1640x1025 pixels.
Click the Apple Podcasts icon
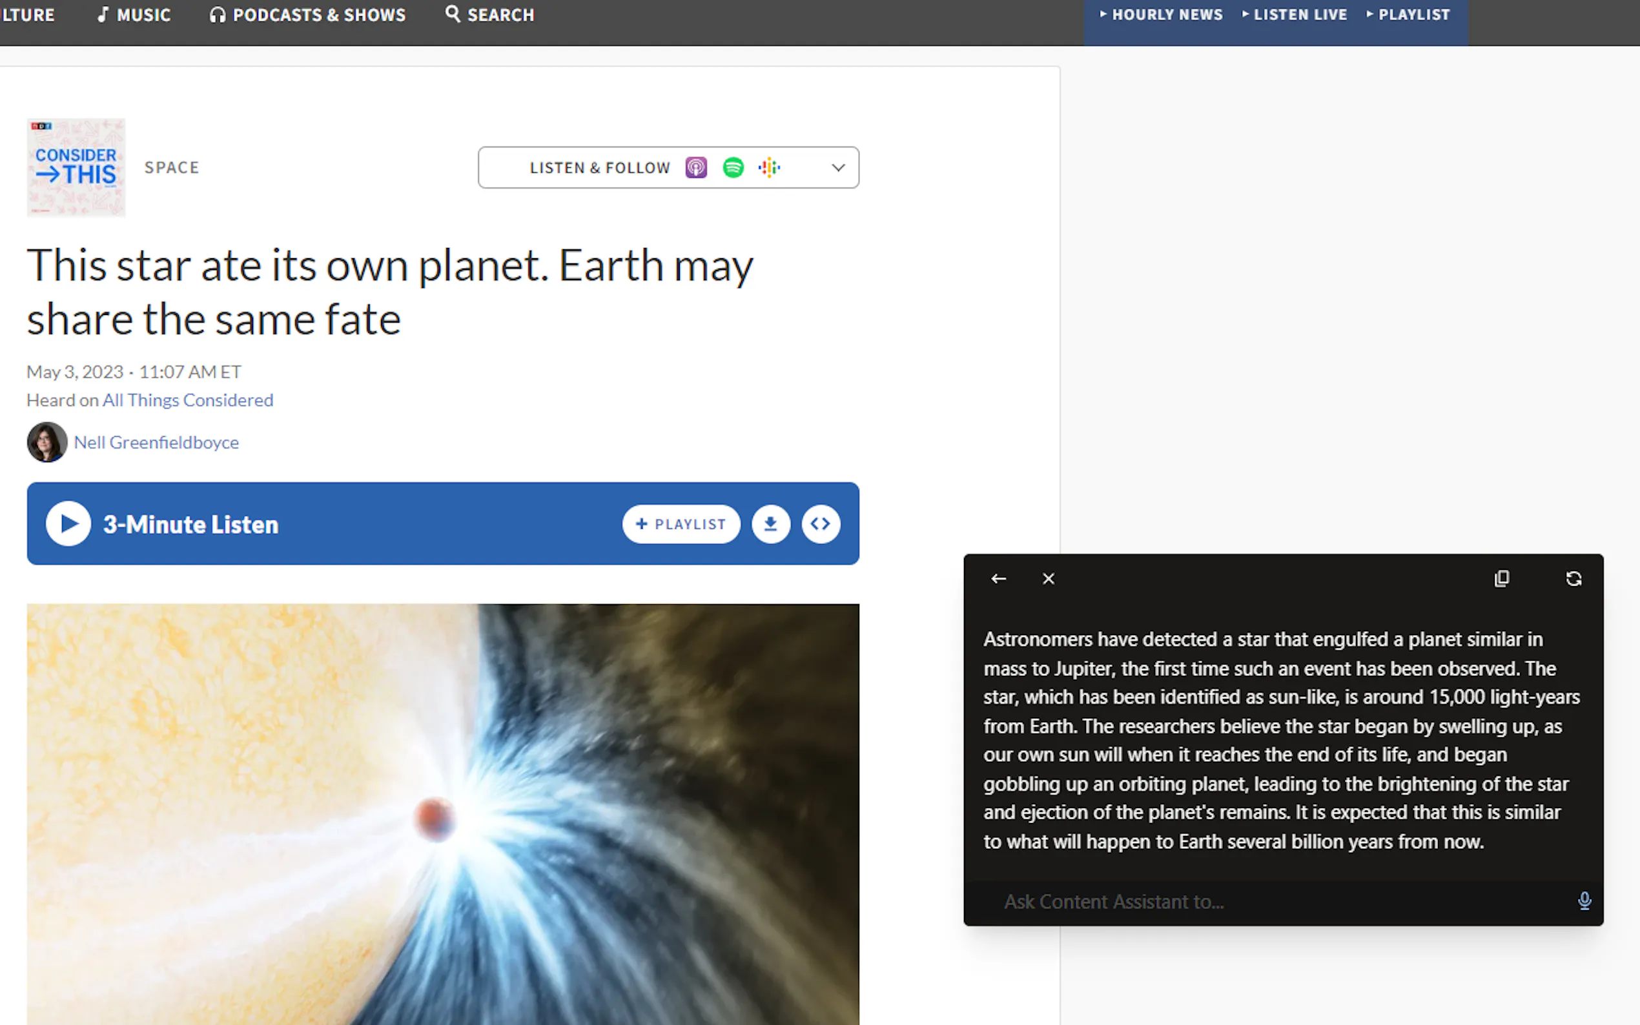(x=695, y=167)
